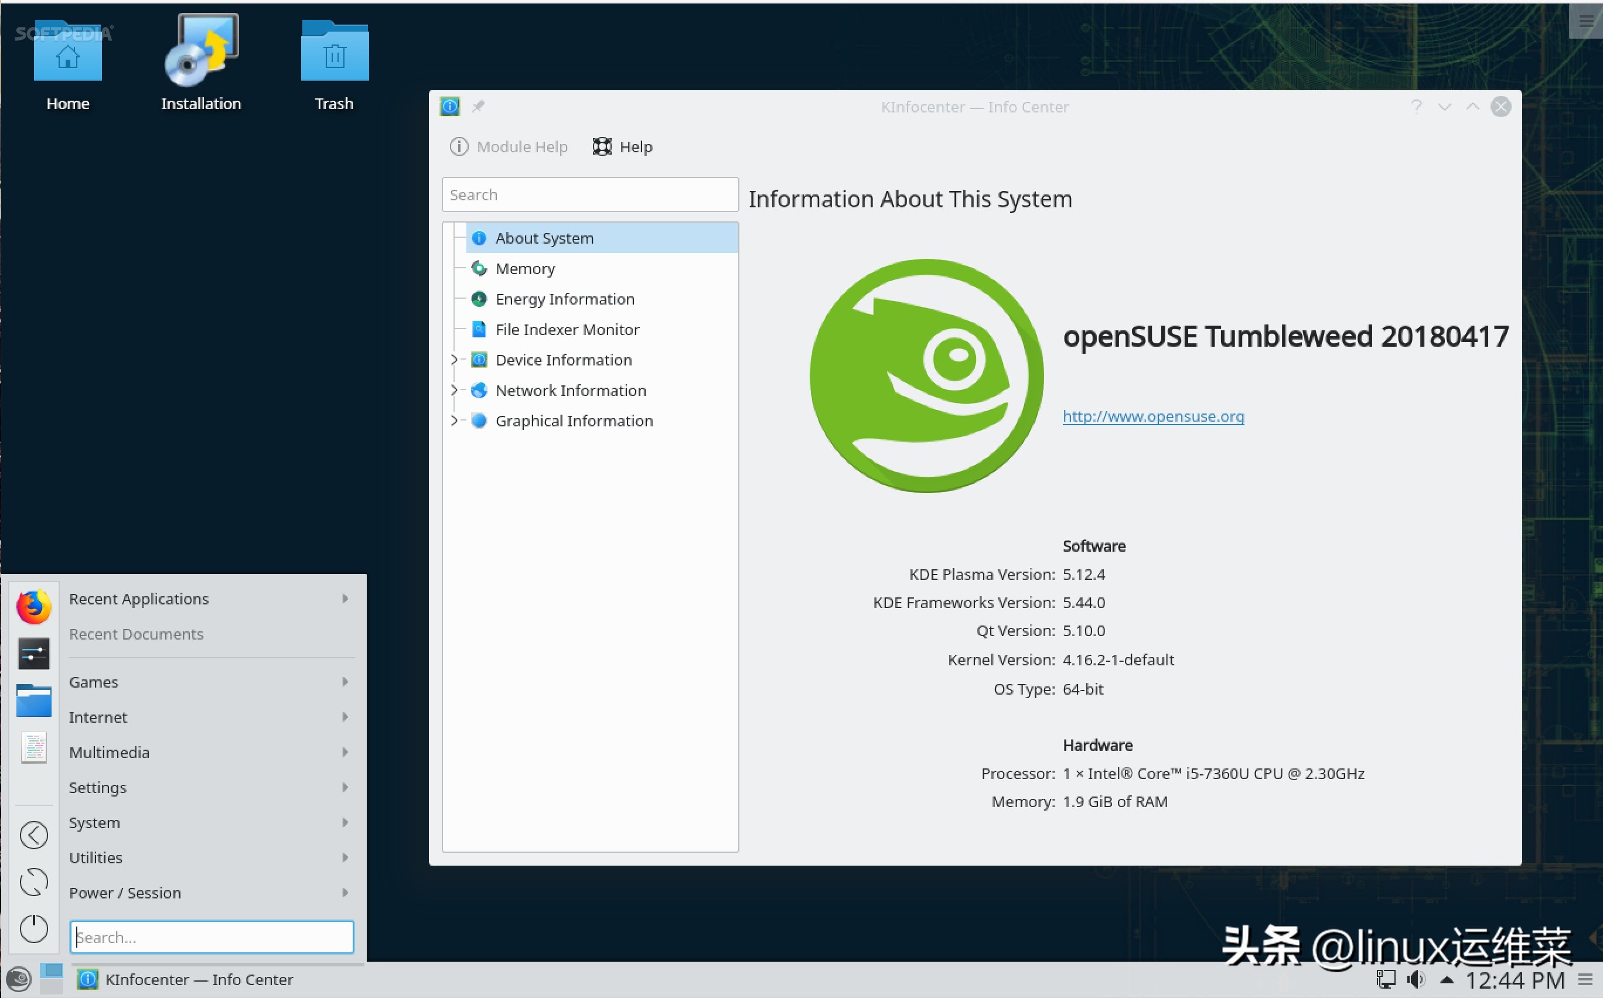Image resolution: width=1603 pixels, height=998 pixels.
Task: Expand the Graphical Information tree node
Action: (454, 421)
